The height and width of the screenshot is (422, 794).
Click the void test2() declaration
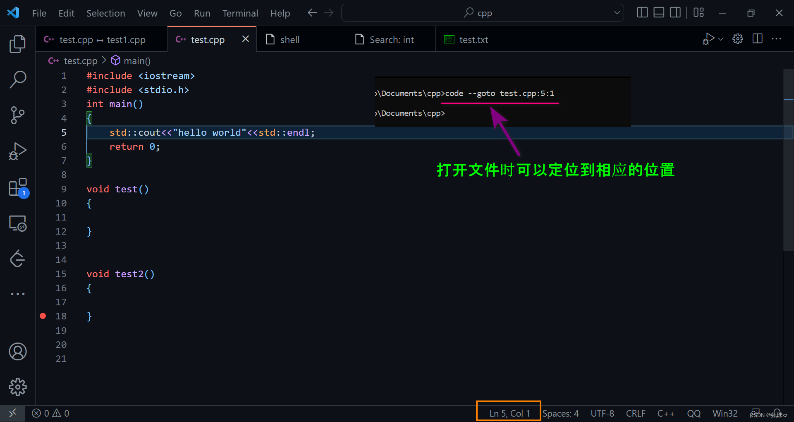[120, 274]
